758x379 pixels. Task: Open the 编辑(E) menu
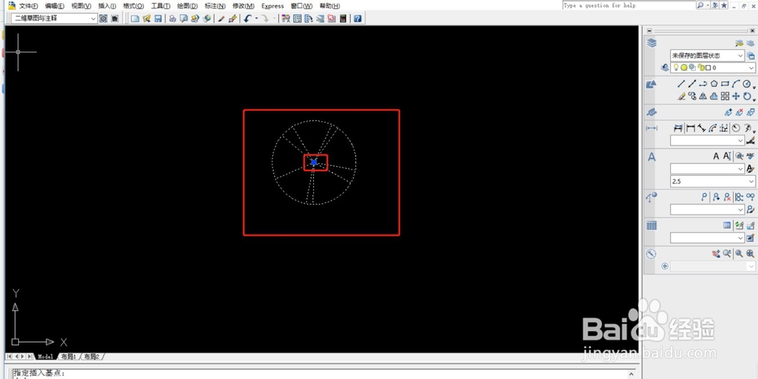tap(54, 6)
